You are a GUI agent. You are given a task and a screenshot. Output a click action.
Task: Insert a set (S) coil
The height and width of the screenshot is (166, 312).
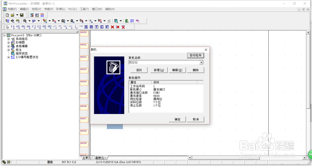pyautogui.click(x=44, y=27)
